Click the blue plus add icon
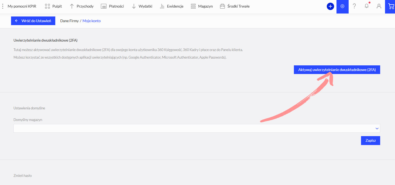 (330, 6)
